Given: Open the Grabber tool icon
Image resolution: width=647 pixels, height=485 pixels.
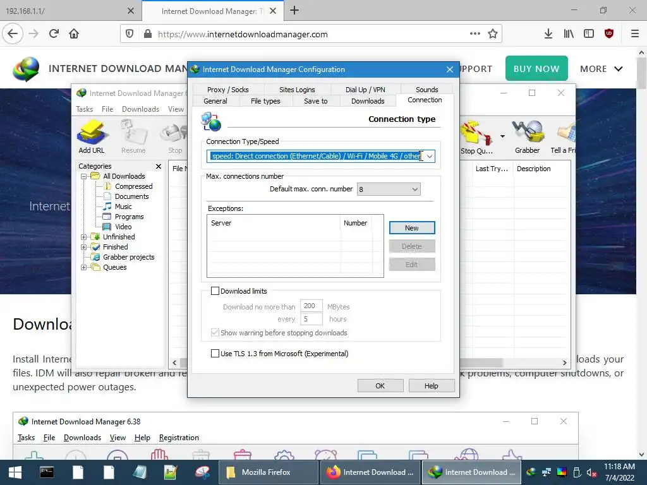Looking at the screenshot, I should pyautogui.click(x=528, y=137).
